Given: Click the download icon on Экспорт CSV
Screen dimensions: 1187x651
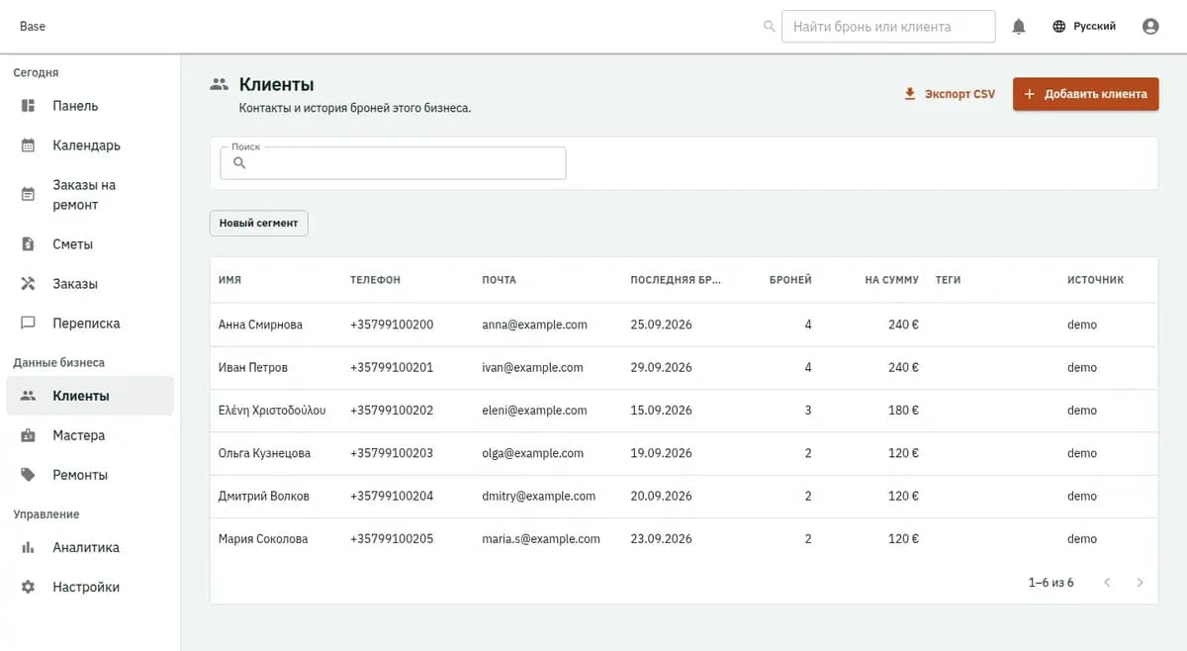Looking at the screenshot, I should pyautogui.click(x=910, y=94).
